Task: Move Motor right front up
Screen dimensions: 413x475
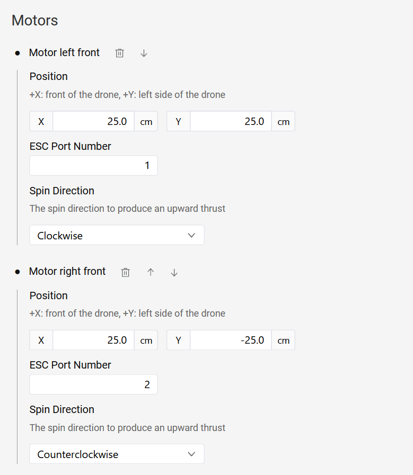Action: click(x=151, y=272)
